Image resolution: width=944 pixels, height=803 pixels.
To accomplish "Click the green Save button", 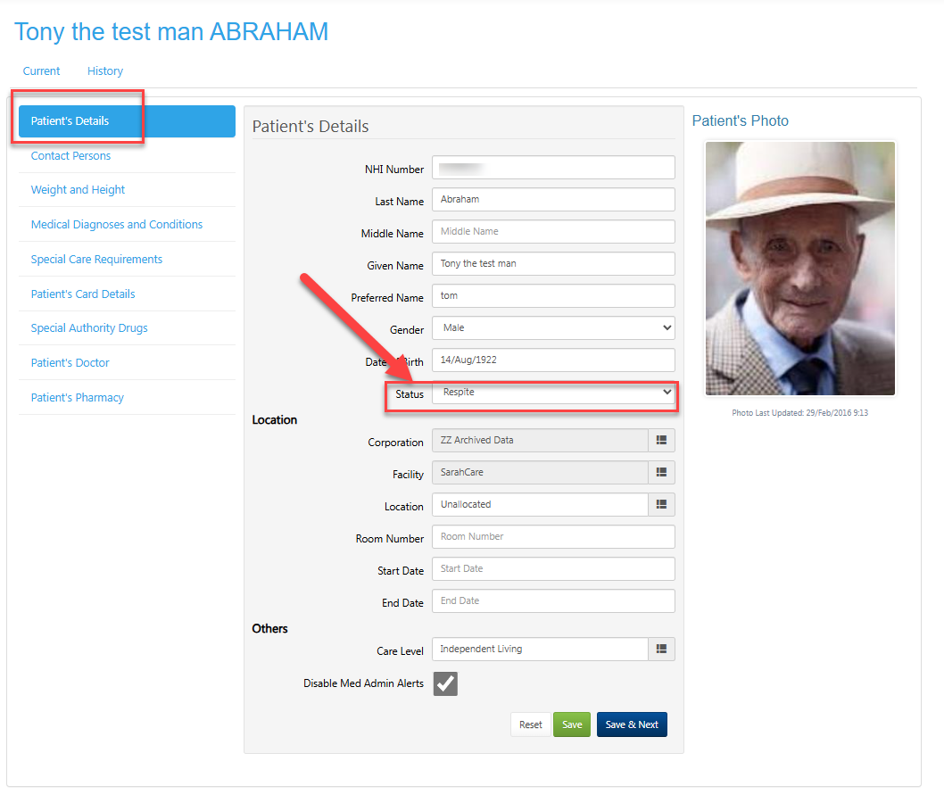I will (x=572, y=724).
